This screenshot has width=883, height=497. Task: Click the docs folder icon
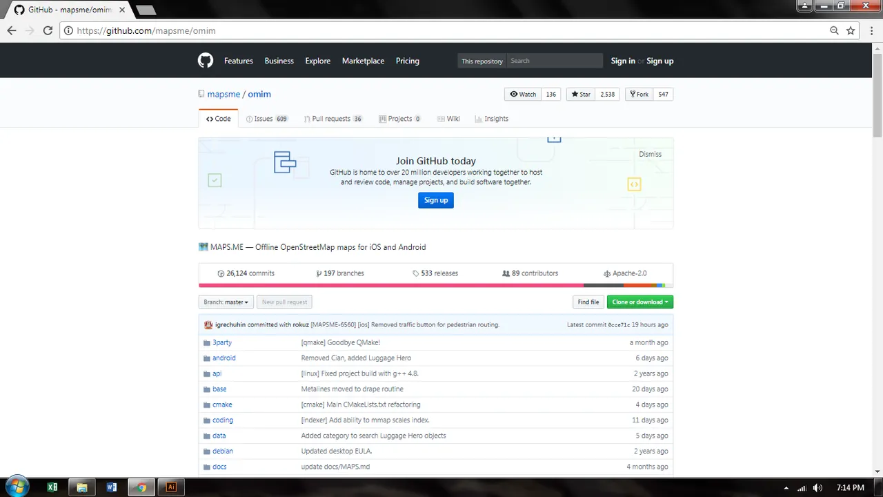click(207, 467)
